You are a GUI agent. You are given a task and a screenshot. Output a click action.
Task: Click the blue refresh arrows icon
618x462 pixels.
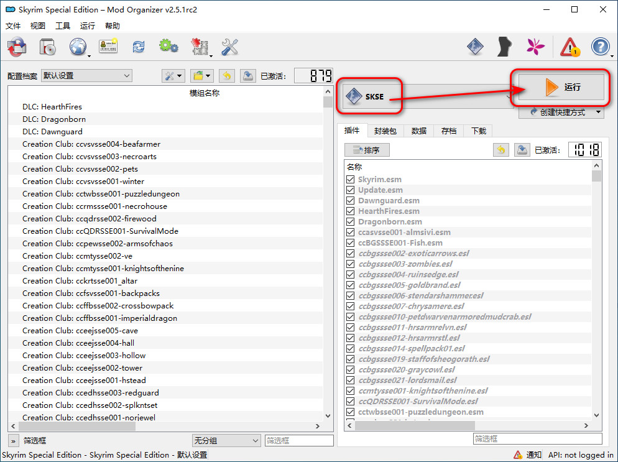tap(138, 47)
